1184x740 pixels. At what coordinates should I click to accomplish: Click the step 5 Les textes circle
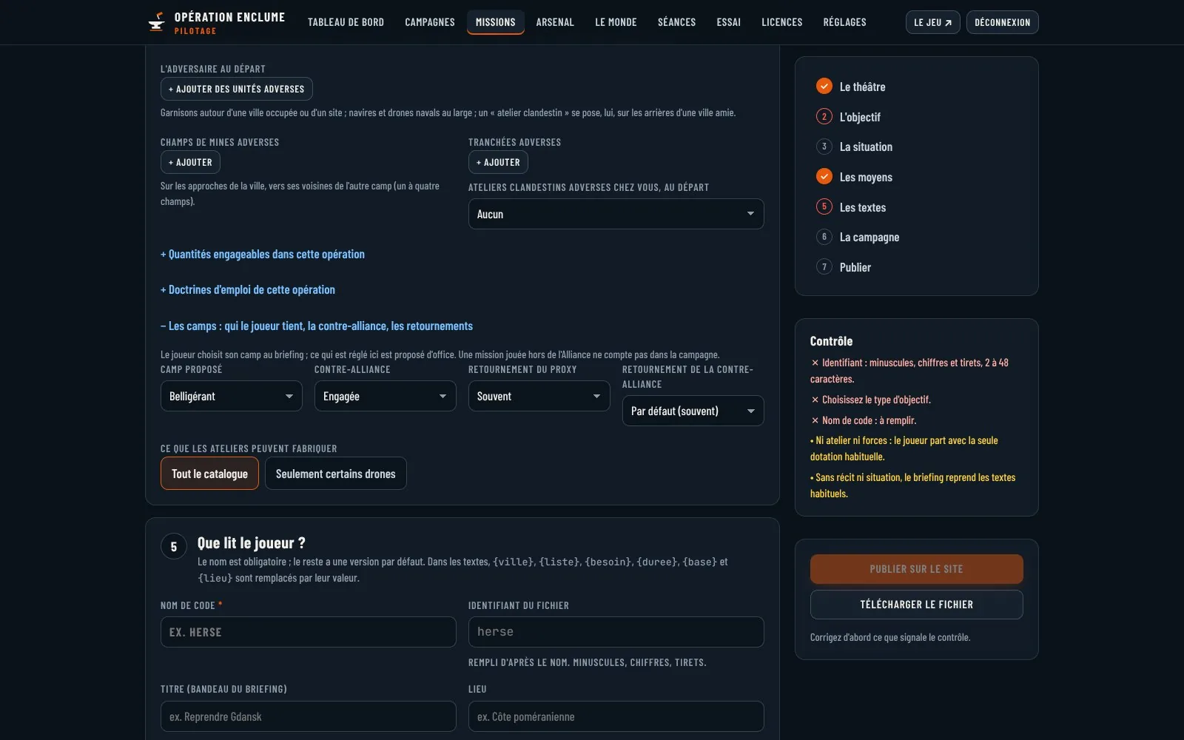point(824,207)
